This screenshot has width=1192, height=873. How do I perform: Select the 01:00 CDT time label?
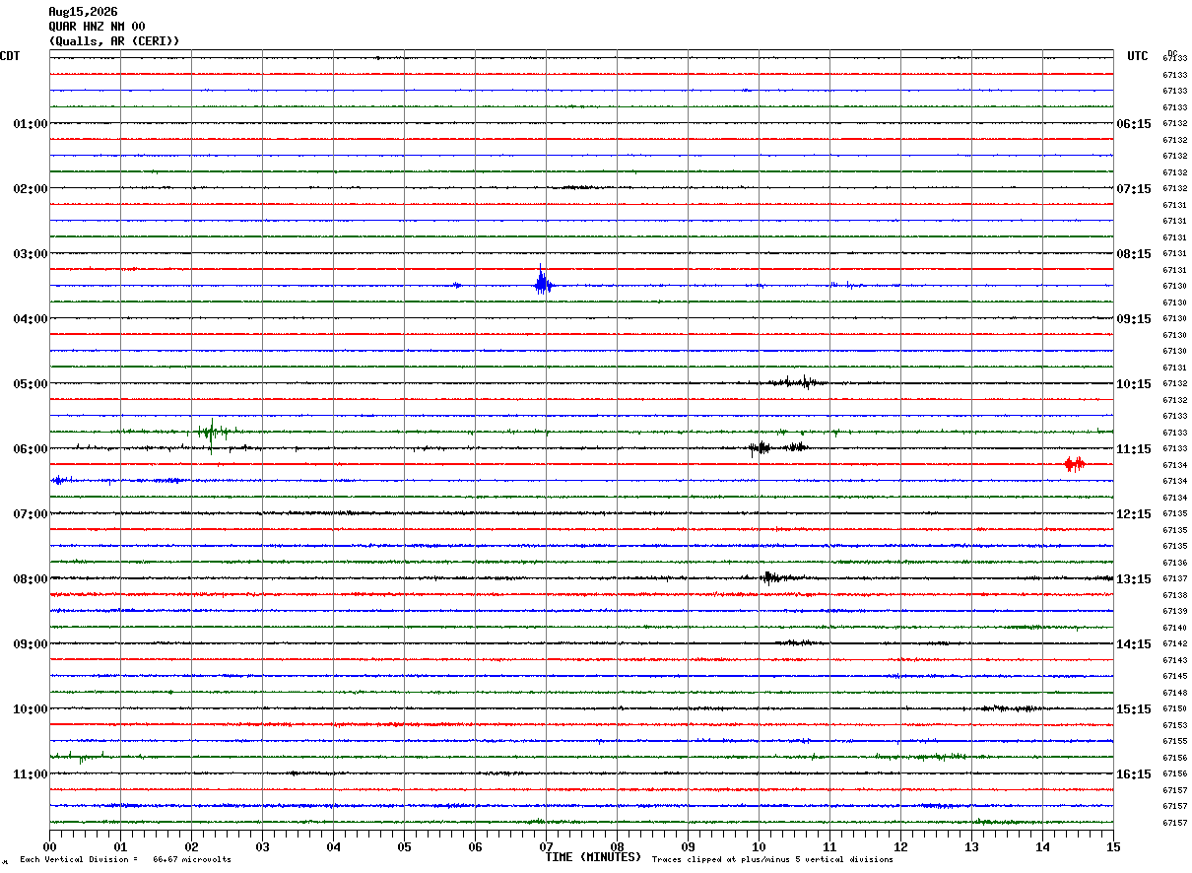click(31, 124)
